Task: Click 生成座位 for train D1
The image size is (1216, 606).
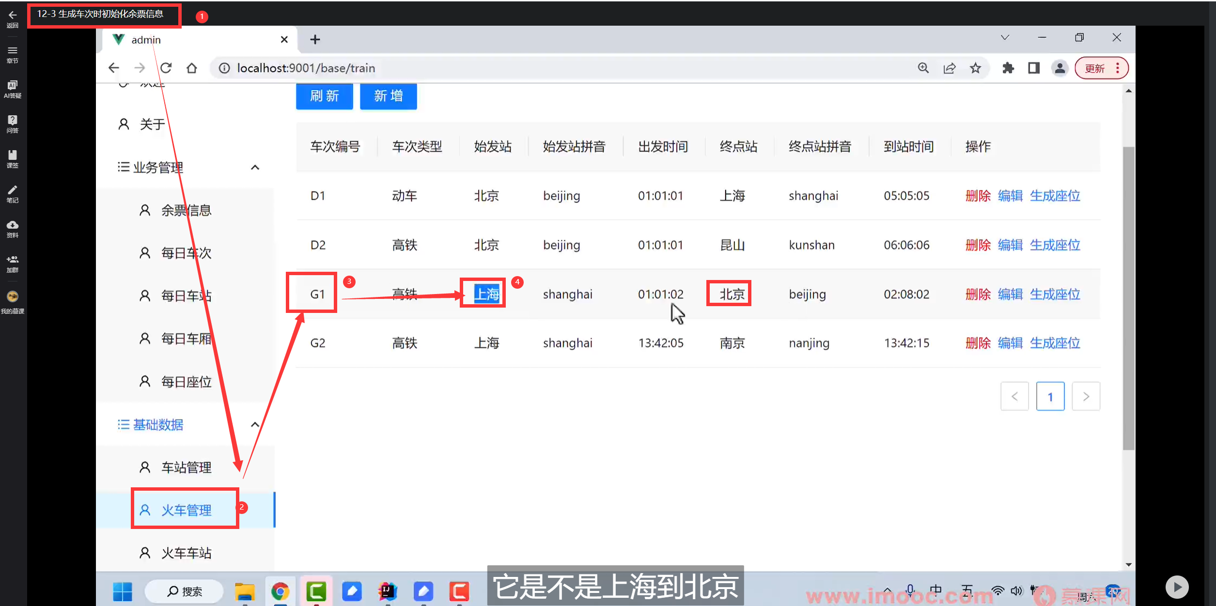Action: point(1055,196)
